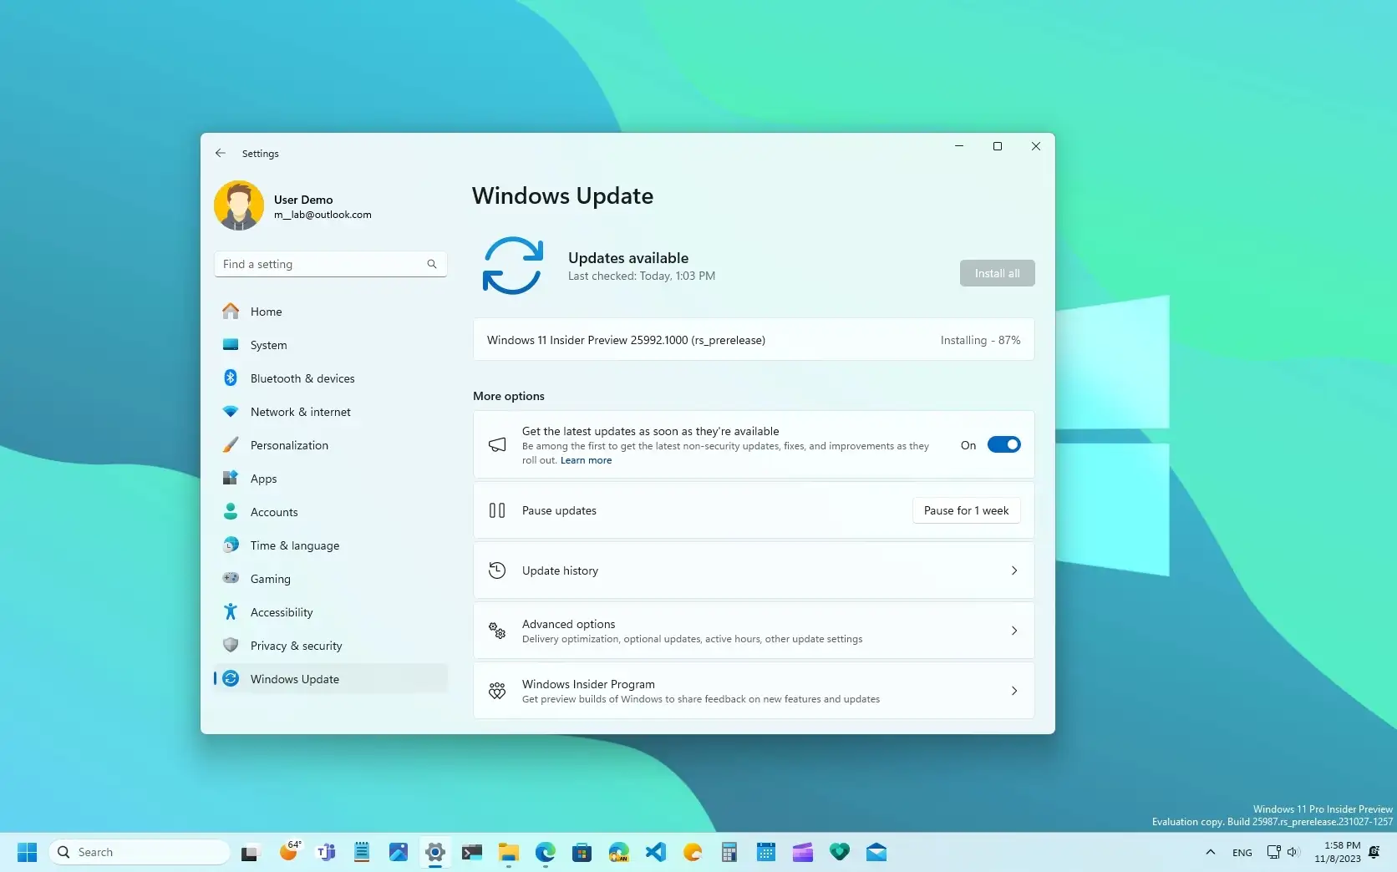This screenshot has height=872, width=1397.
Task: Click the Accessibility sidebar icon
Action: (231, 611)
